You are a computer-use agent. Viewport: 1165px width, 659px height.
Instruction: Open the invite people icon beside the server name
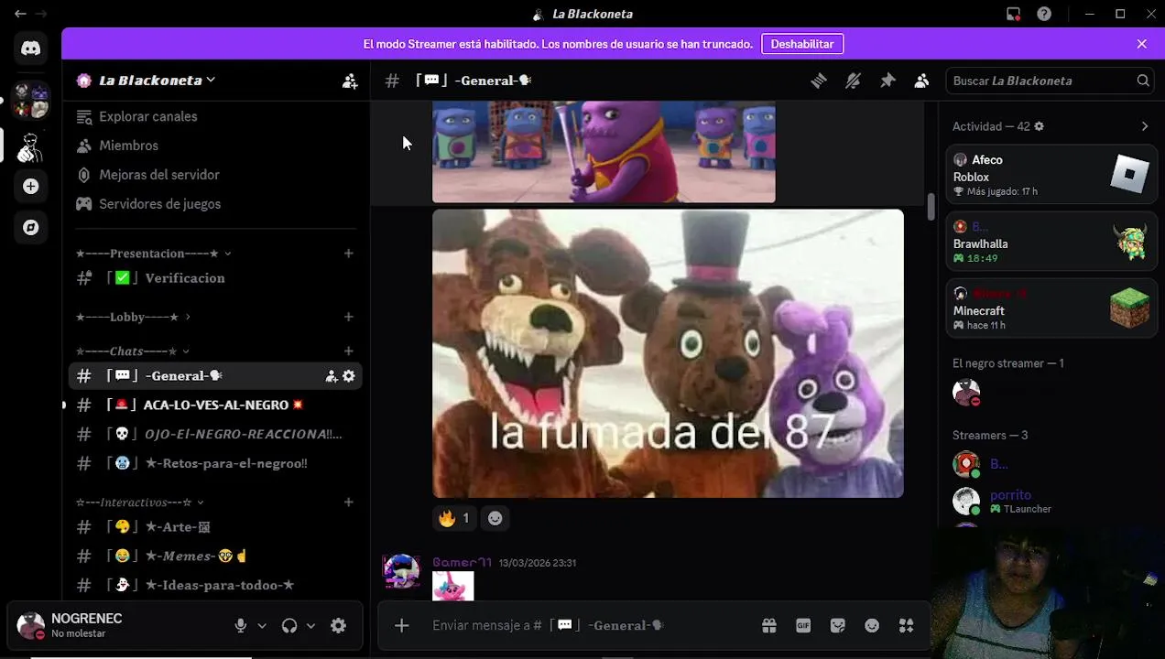[350, 81]
